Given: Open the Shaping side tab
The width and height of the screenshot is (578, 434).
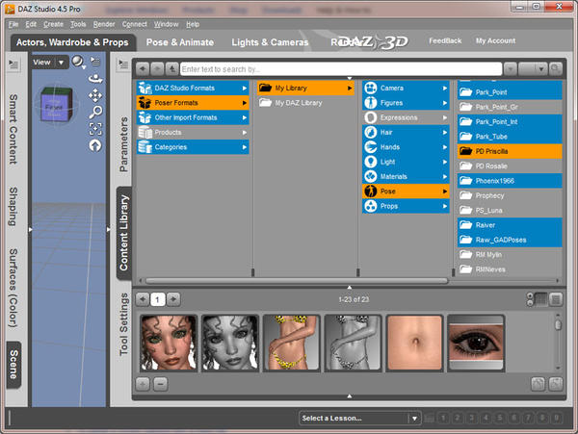Looking at the screenshot, I should (13, 206).
